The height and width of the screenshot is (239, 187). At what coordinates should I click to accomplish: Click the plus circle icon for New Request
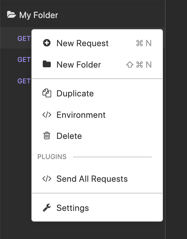(47, 43)
